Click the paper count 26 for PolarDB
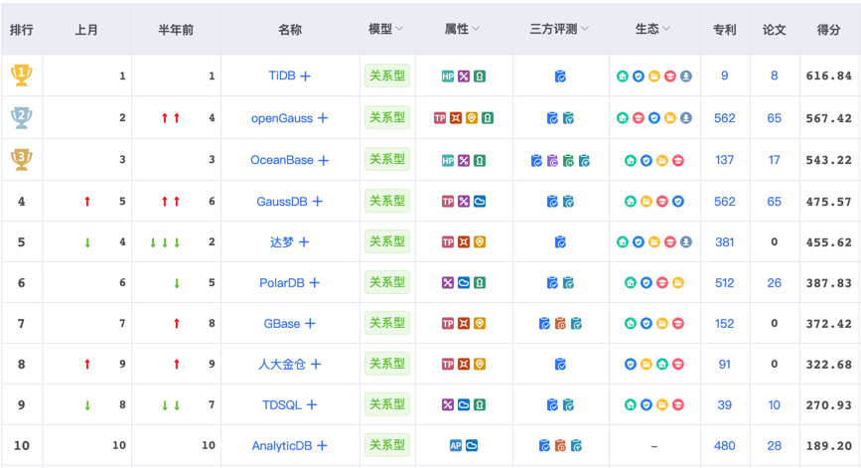Screen dimensions: 861x468 point(775,283)
